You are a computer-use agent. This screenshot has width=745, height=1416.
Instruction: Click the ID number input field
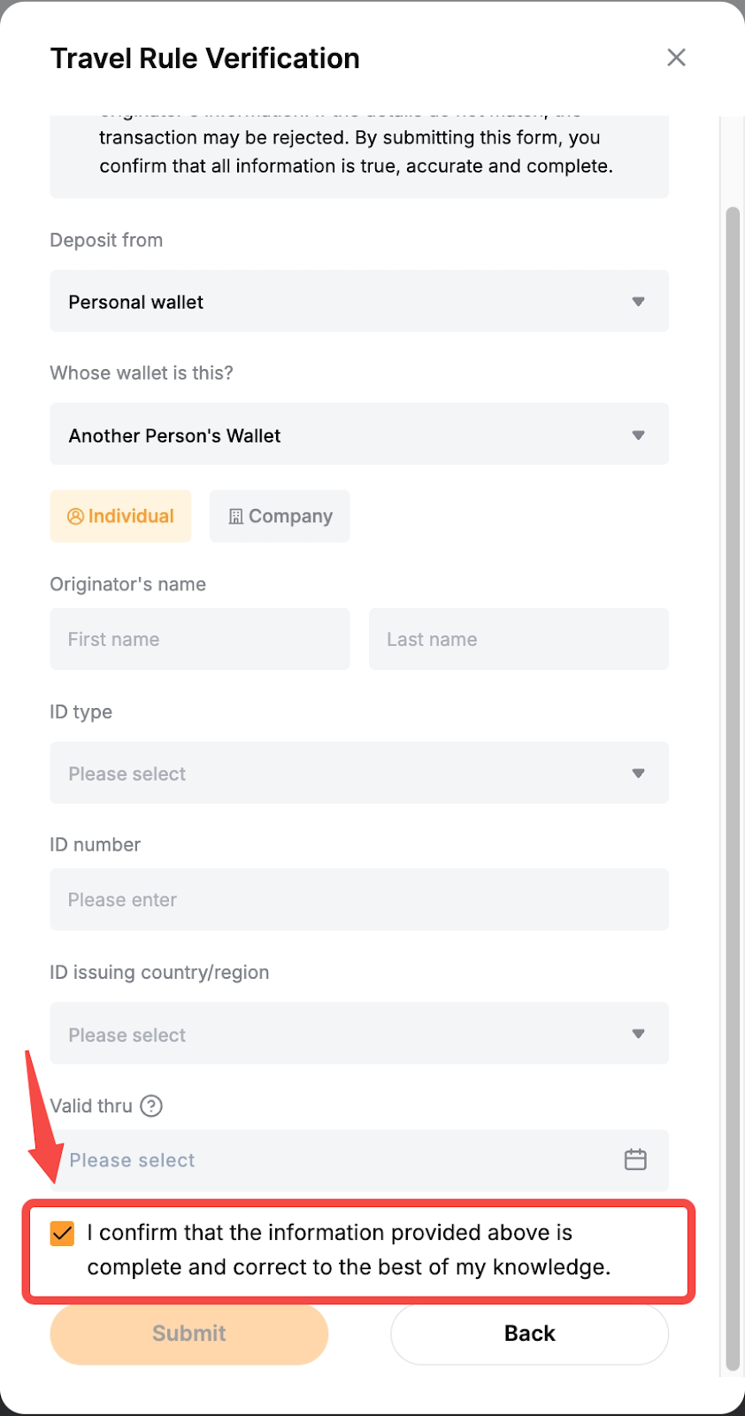tap(358, 900)
